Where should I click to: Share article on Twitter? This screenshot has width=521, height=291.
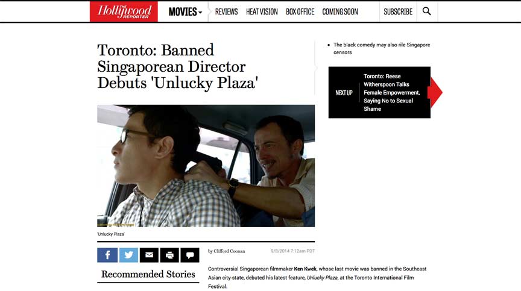tap(128, 255)
